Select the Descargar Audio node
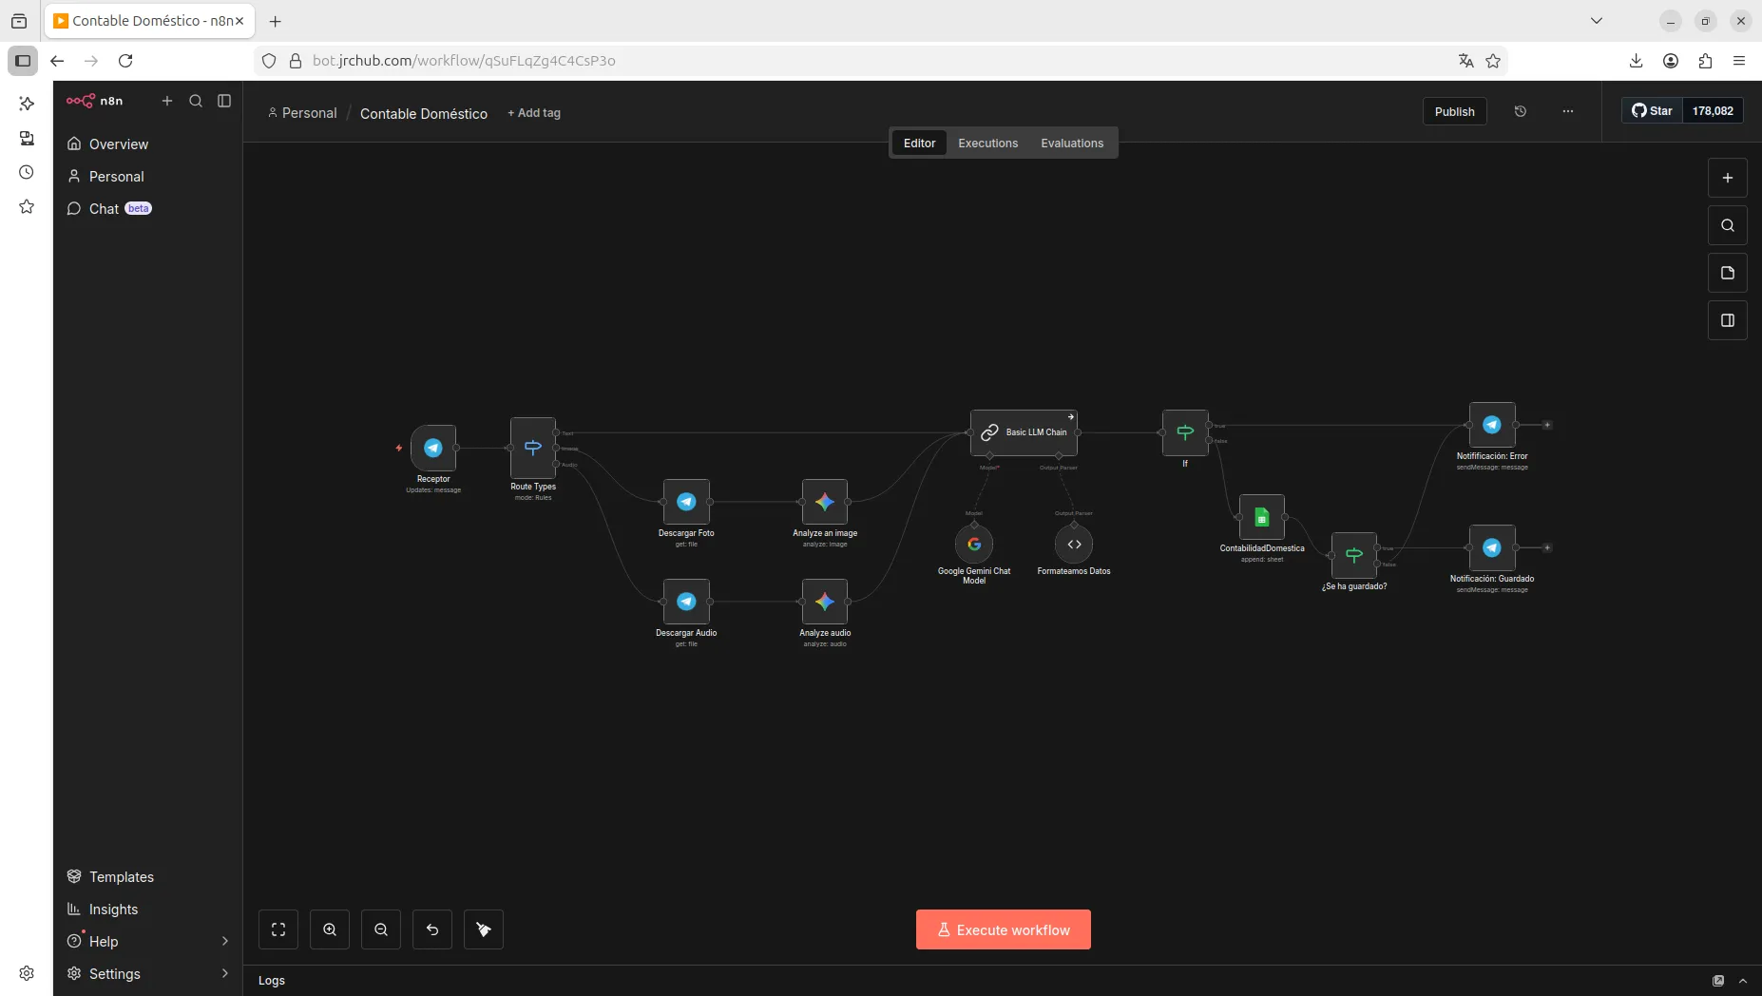 point(686,602)
